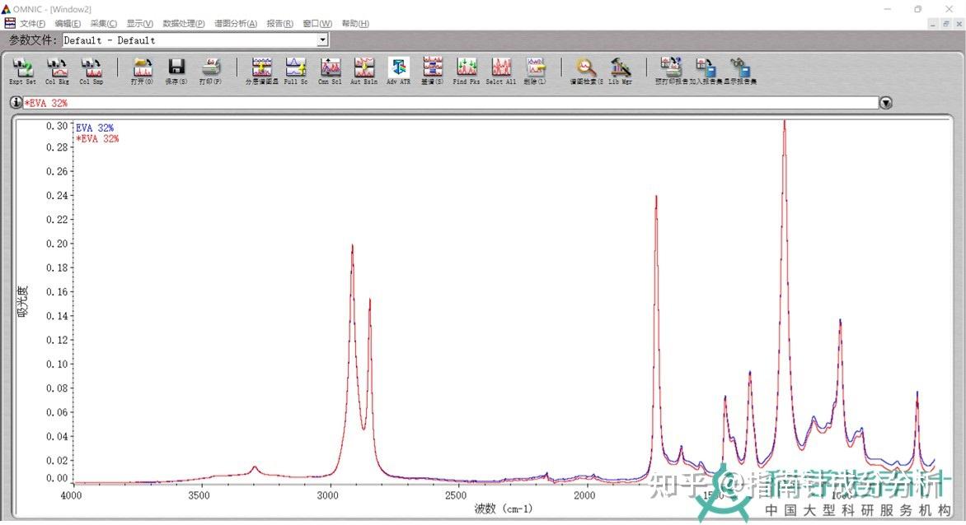Click the Default - Default parameter file text

click(109, 40)
